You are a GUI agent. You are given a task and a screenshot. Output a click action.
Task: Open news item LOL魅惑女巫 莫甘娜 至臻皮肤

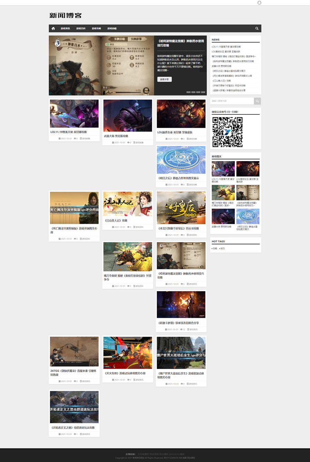click(226, 52)
